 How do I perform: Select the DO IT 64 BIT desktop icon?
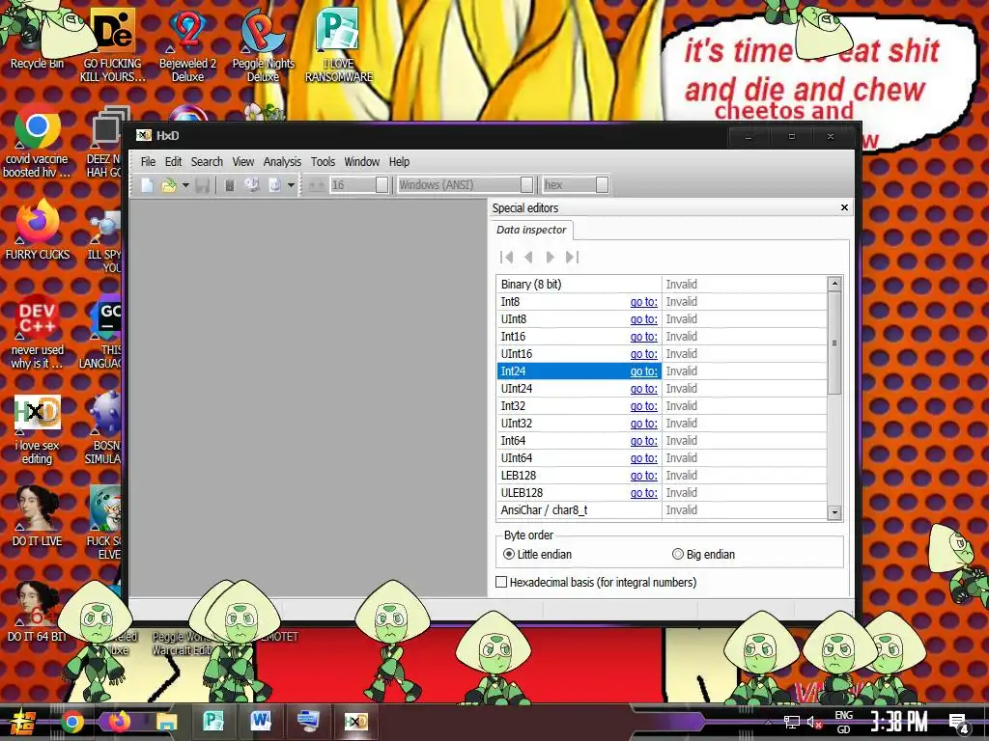[x=37, y=613]
